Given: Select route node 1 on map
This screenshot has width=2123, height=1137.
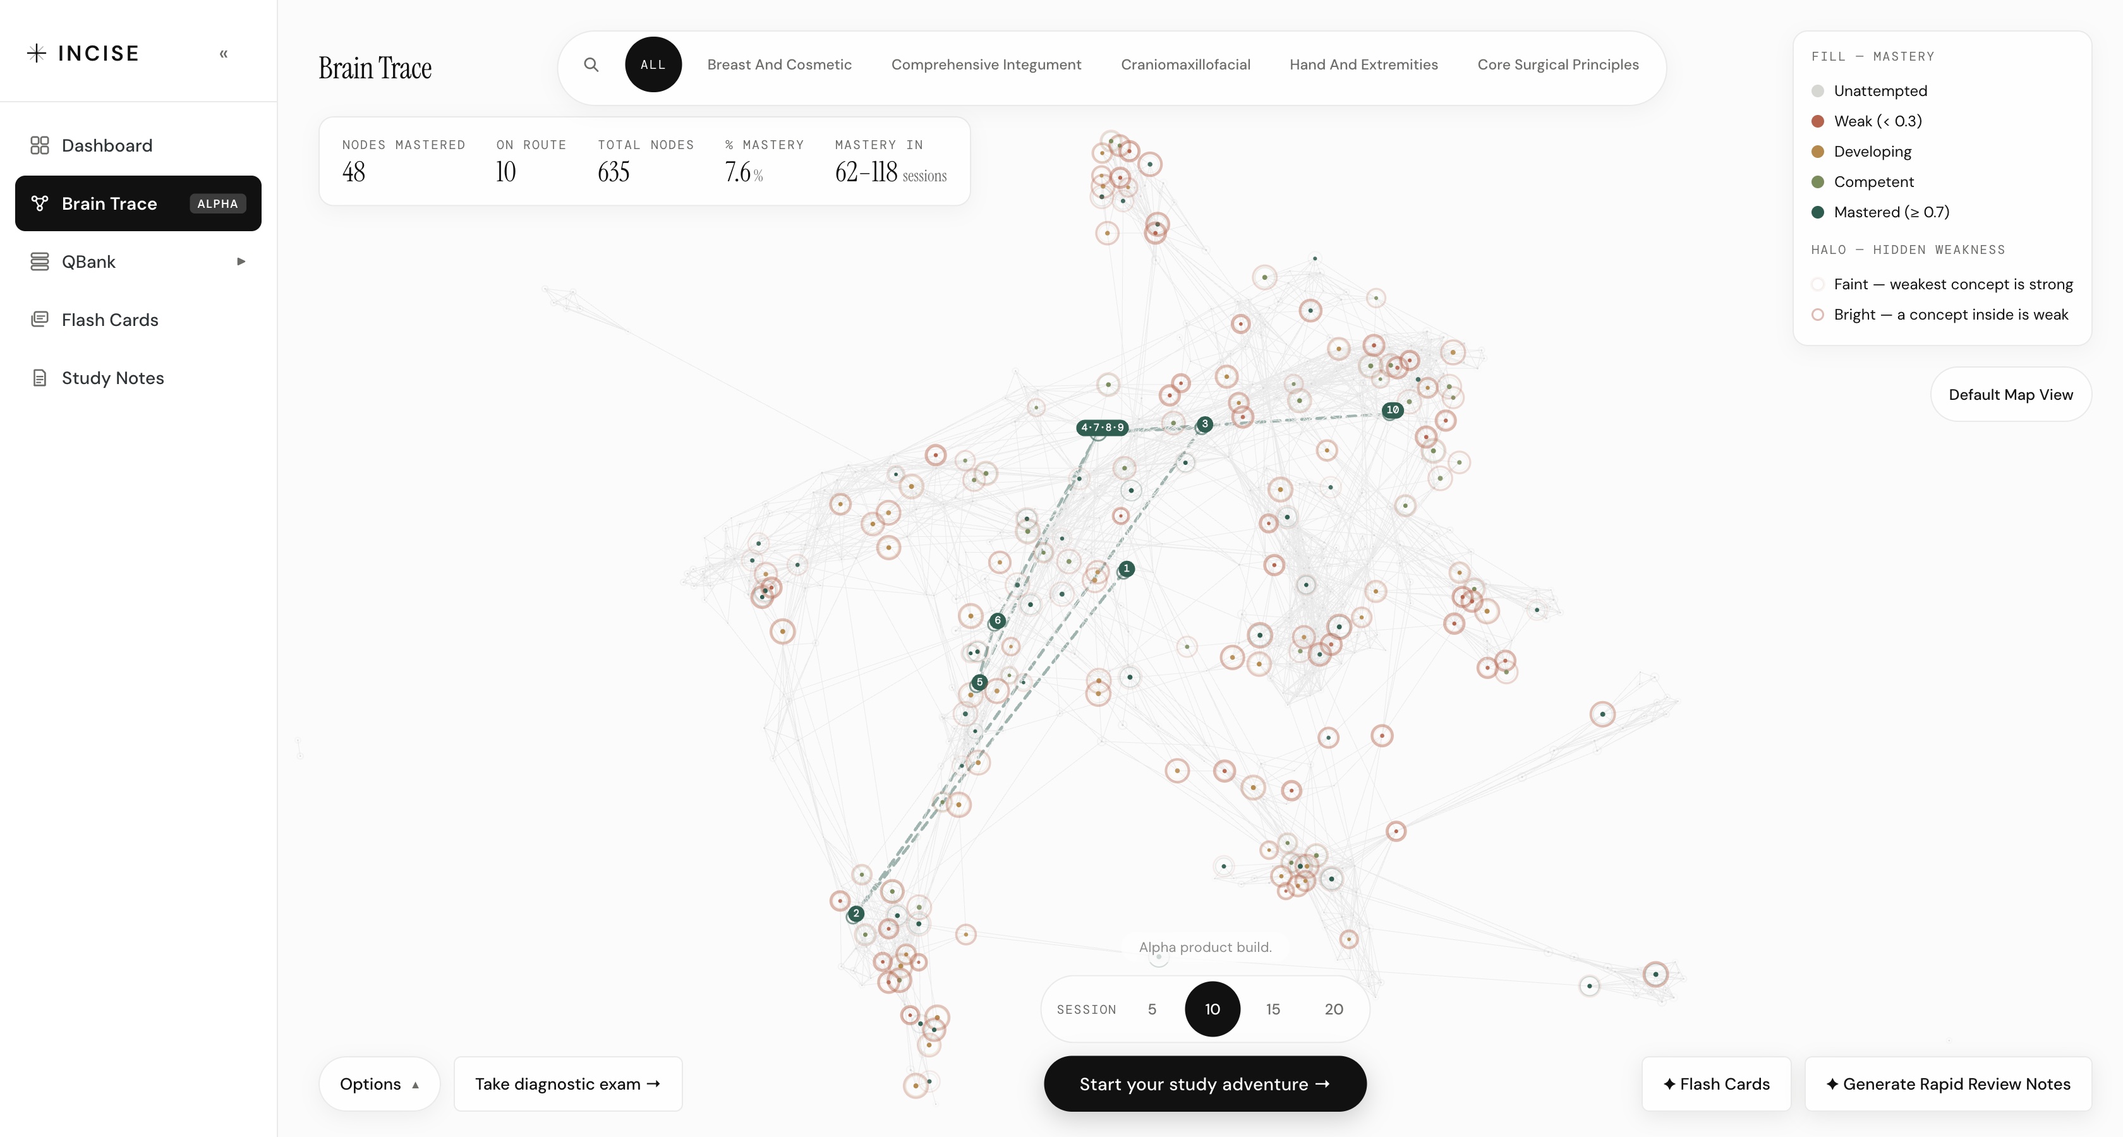Looking at the screenshot, I should (1127, 568).
